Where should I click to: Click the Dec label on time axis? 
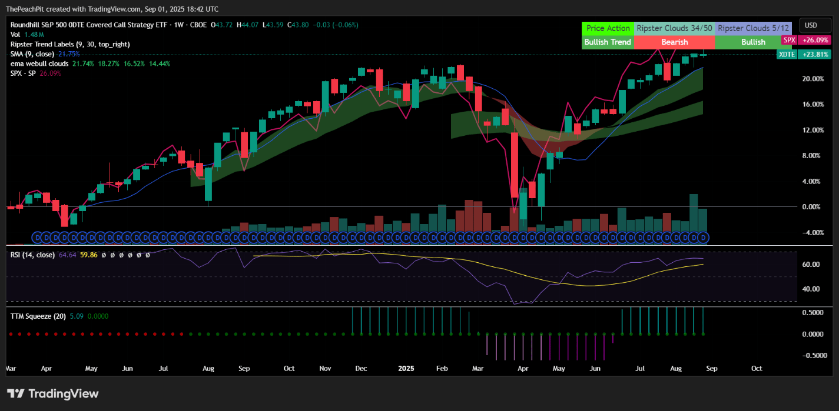click(361, 369)
